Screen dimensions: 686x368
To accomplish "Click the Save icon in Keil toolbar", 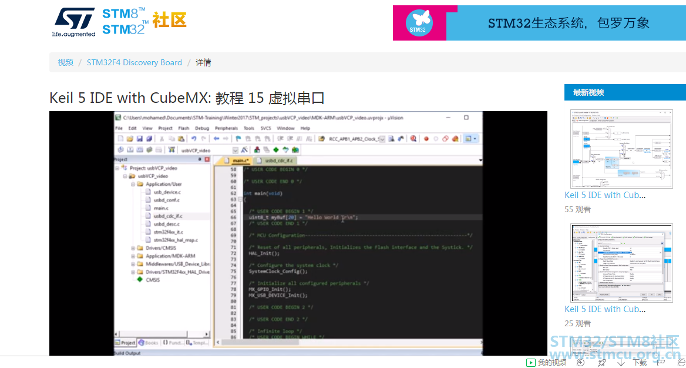I will [x=140, y=139].
